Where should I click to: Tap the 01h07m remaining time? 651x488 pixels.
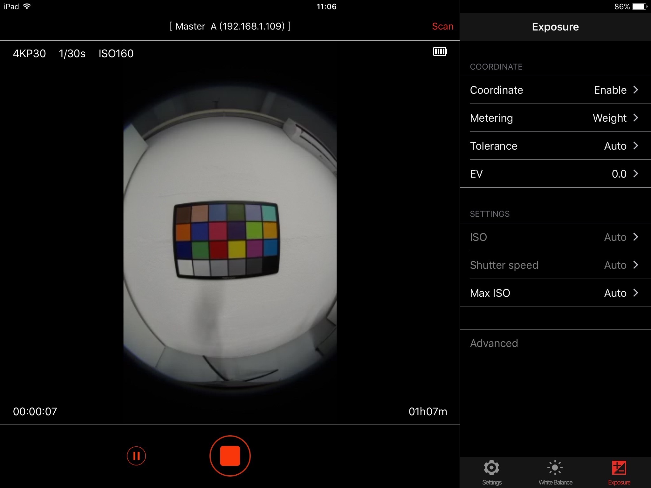pyautogui.click(x=428, y=411)
